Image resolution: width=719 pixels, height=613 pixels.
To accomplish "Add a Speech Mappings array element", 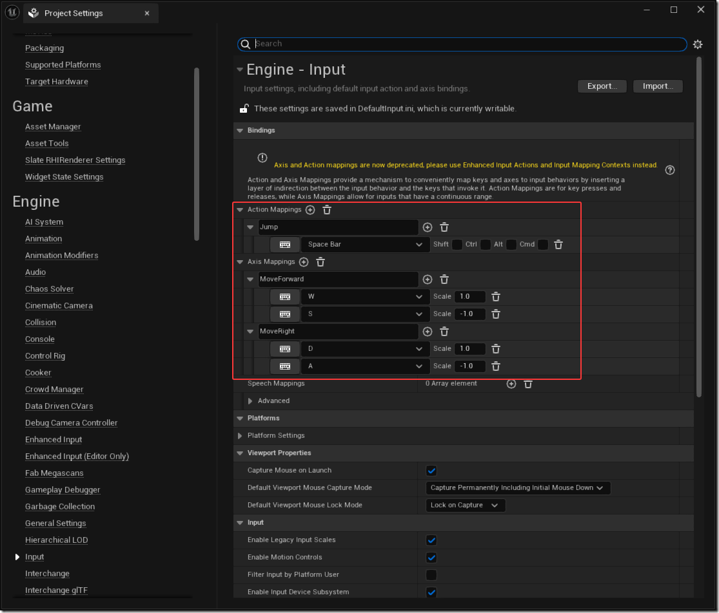I will (511, 384).
